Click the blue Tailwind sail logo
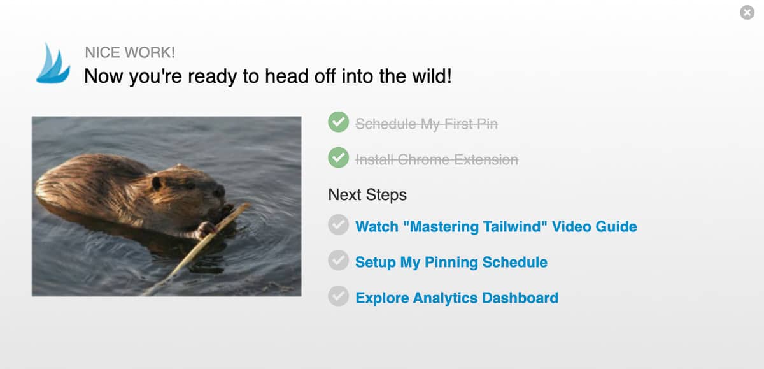Image resolution: width=764 pixels, height=369 pixels. pyautogui.click(x=53, y=64)
